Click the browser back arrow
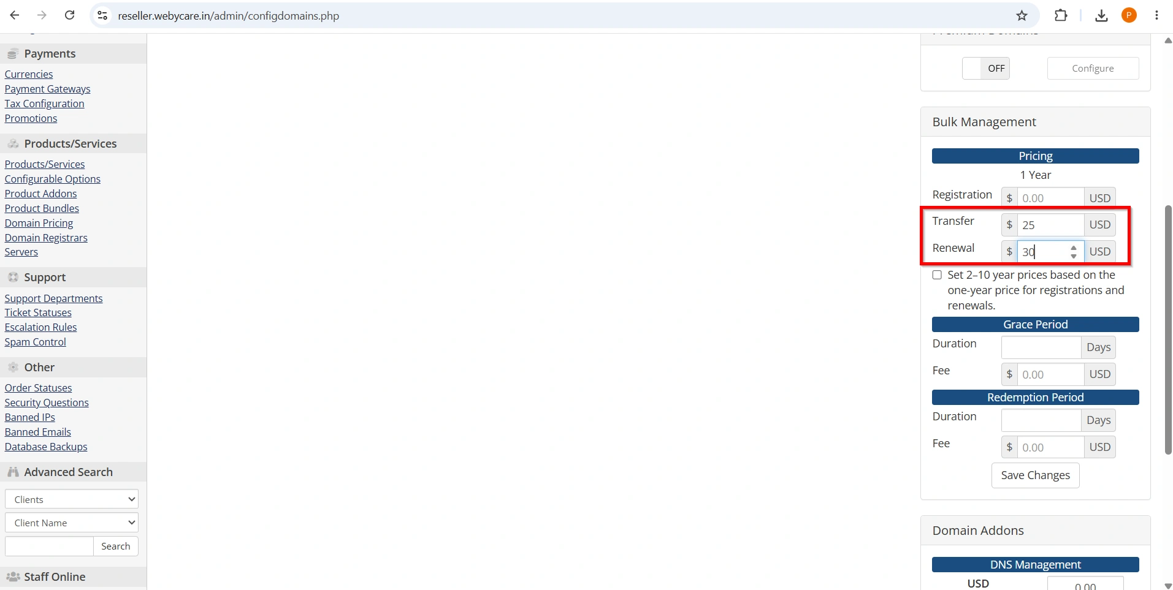Screen dimensions: 1173x590 pyautogui.click(x=15, y=15)
